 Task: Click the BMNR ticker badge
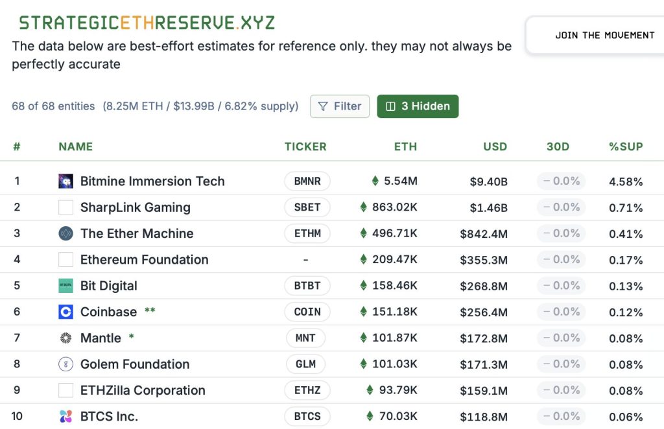307,181
